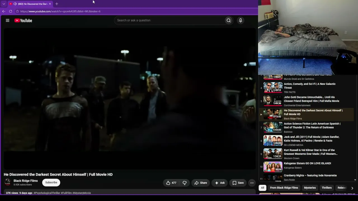Viewport: 358px width, 201px height.
Task: Play 'God of Thunder 2' playlist title
Action: point(312,126)
